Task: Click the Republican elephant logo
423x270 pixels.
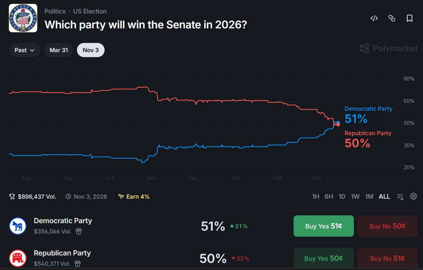Action: coord(18,258)
